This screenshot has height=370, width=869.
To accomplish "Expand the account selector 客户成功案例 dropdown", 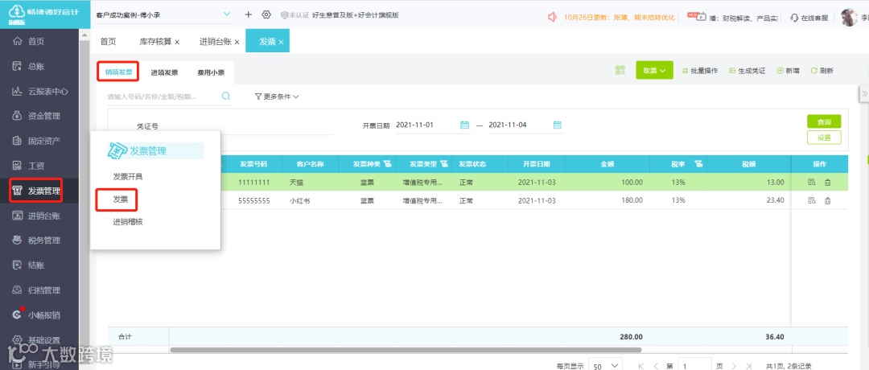I will coord(228,15).
